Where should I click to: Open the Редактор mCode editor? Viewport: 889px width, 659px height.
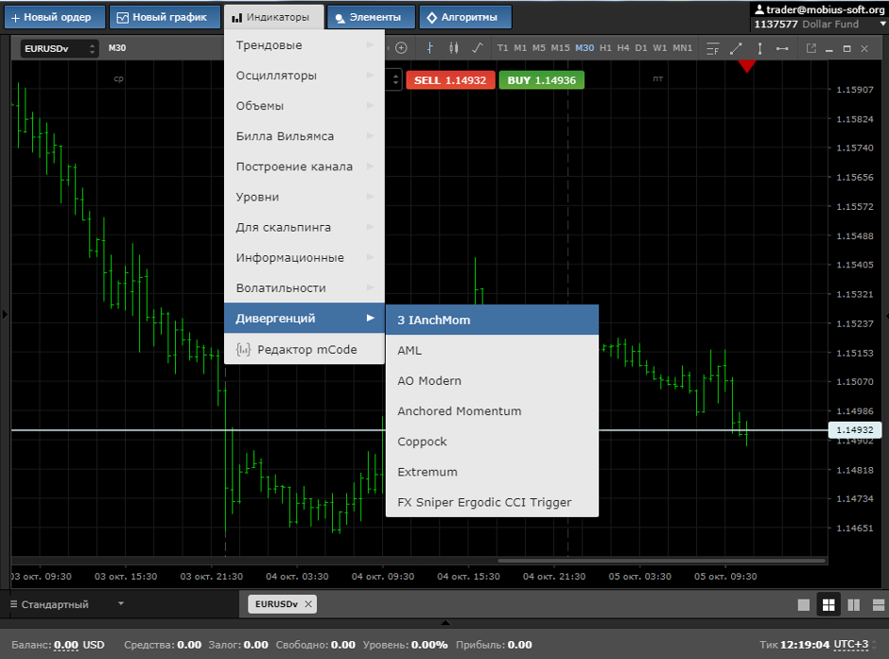click(305, 349)
